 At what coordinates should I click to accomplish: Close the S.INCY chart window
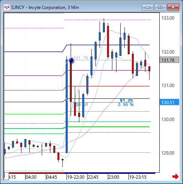pyautogui.click(x=173, y=7)
